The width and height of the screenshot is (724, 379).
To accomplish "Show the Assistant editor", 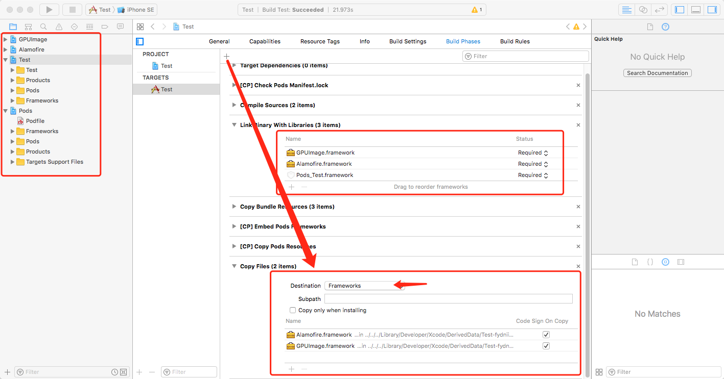I will pos(643,10).
